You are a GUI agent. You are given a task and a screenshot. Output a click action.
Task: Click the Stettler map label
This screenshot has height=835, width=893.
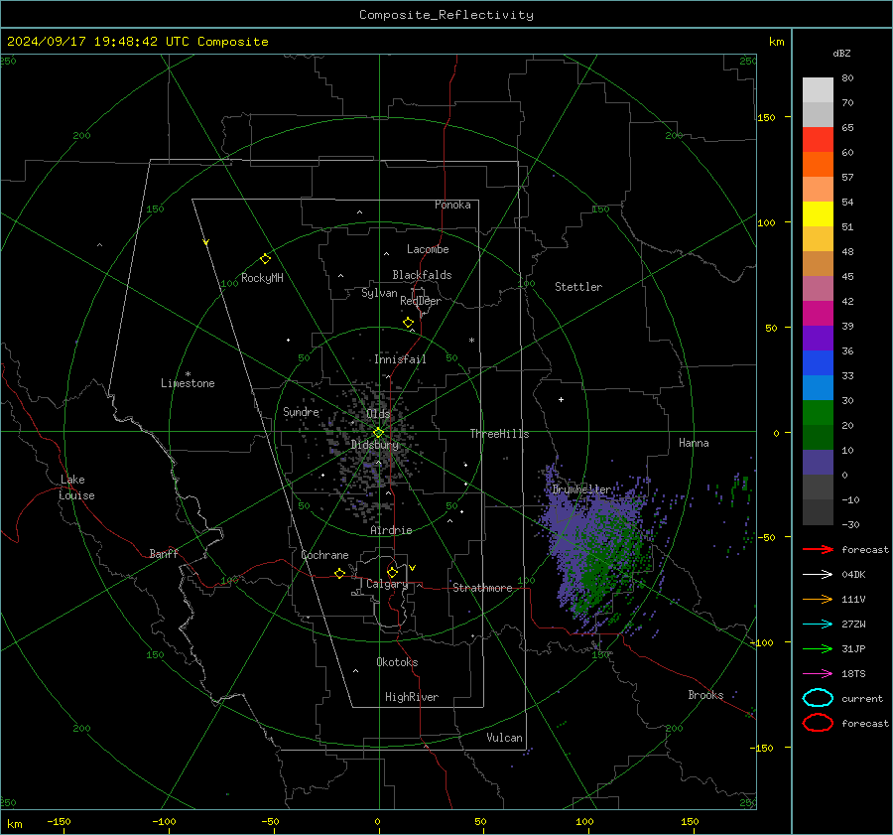click(578, 287)
